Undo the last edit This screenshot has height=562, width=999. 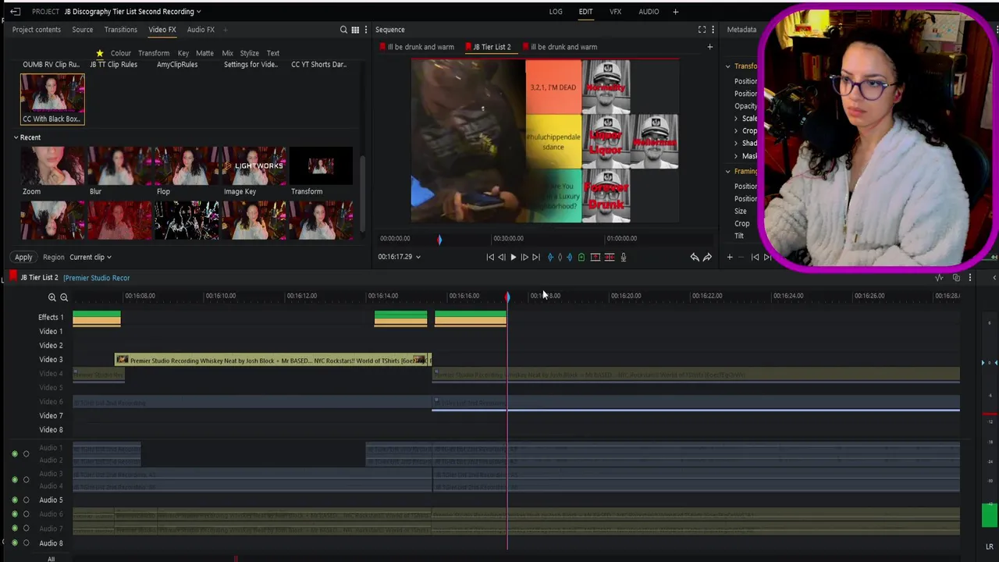point(695,257)
